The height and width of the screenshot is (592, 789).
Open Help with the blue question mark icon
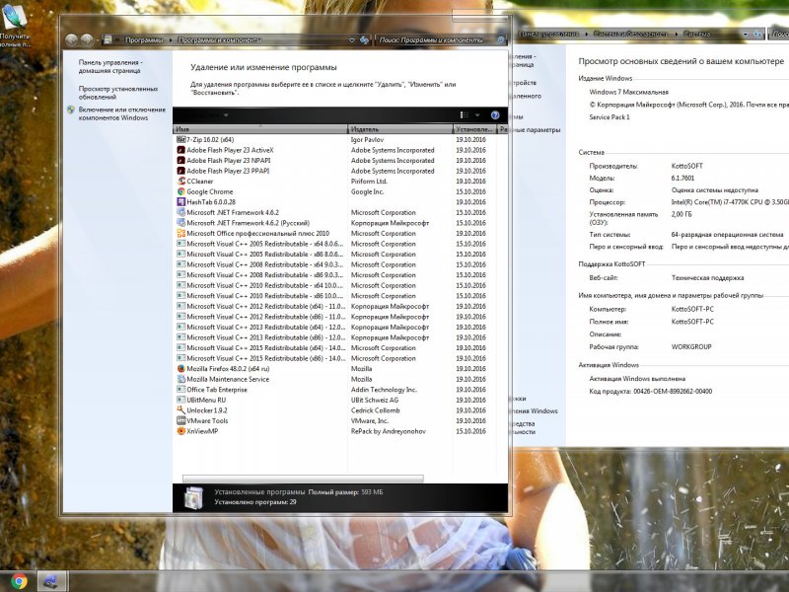[495, 115]
